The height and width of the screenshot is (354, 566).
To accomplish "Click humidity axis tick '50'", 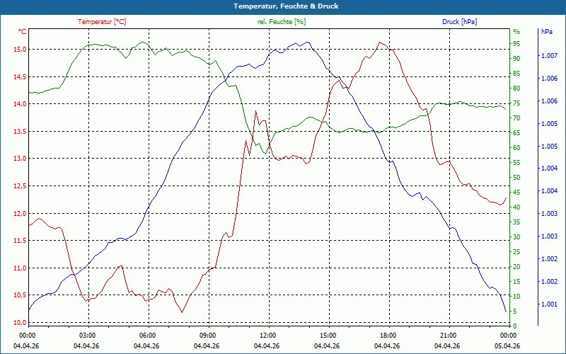I will point(516,178).
